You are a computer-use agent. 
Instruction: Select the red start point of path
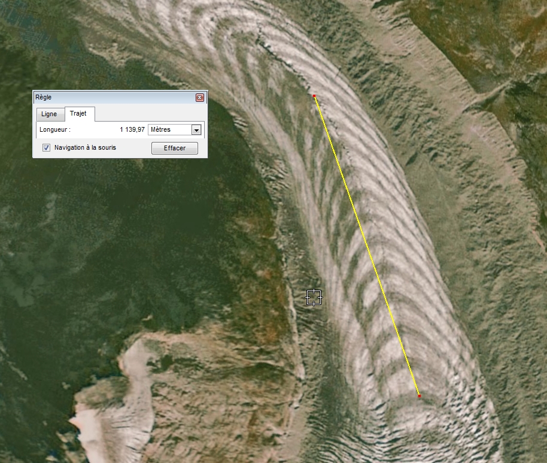(x=314, y=96)
